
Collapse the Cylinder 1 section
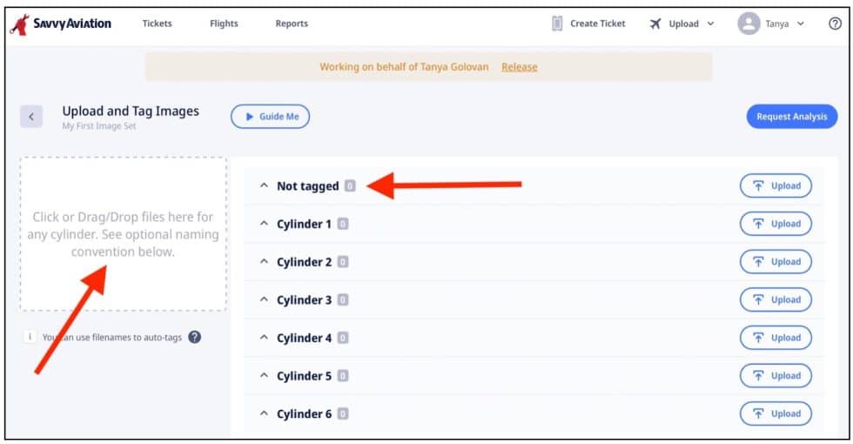point(264,225)
